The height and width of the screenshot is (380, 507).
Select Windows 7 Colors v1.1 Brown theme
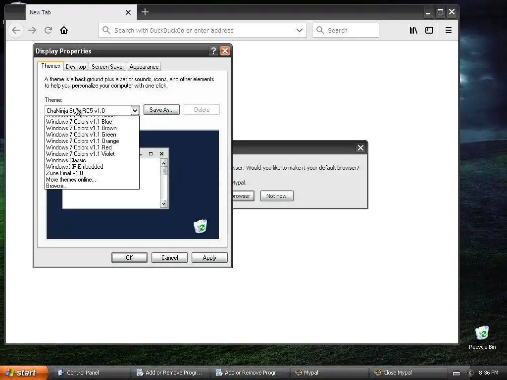92,128
